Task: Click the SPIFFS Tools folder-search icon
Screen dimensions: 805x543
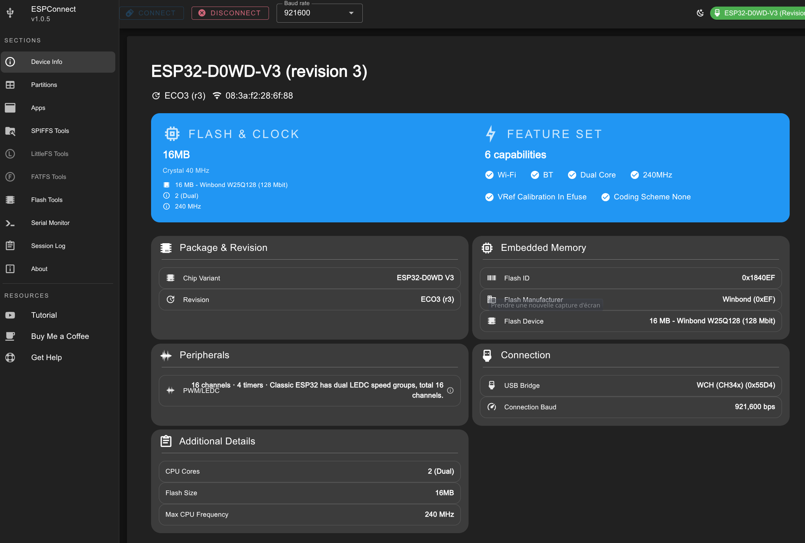Action: pyautogui.click(x=10, y=131)
